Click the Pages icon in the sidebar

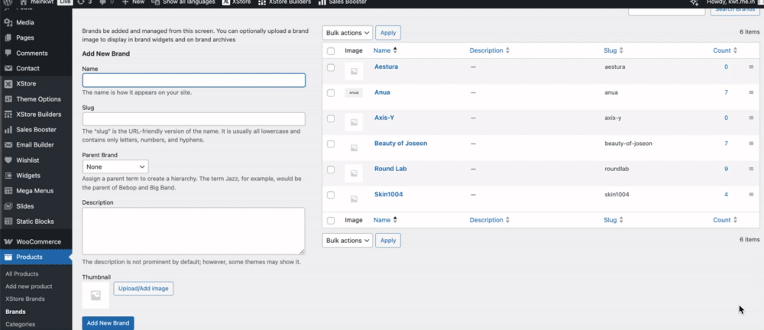[8, 37]
